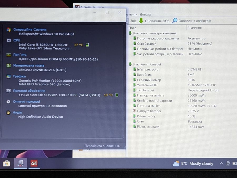This screenshot has width=237, height=178.
Task: Open the weather widget showing 8°C Mostly cloudy
Action: [x=193, y=164]
